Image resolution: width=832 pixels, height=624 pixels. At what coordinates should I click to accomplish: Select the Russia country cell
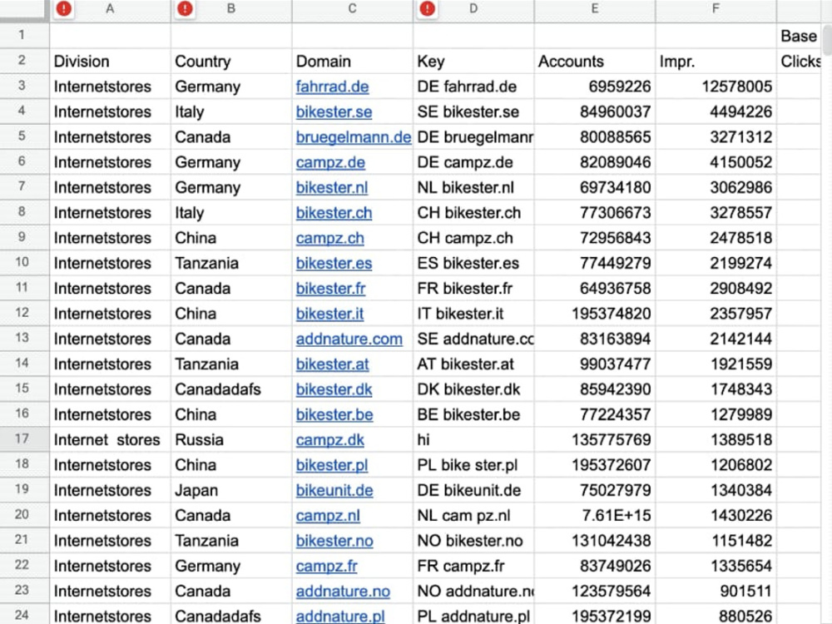click(231, 439)
